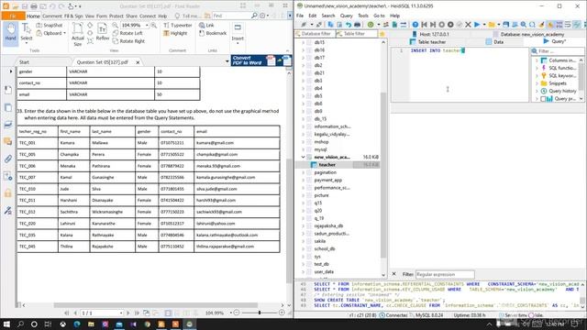Open the Protect ribbon tab
This screenshot has width=587, height=330.
coord(116,16)
